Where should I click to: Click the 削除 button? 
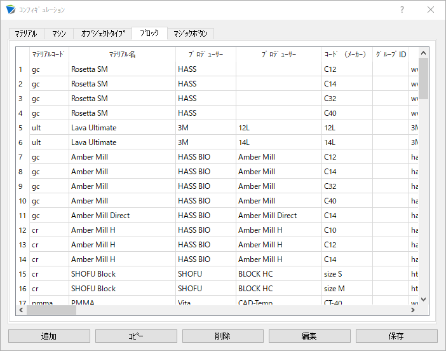coord(223,336)
